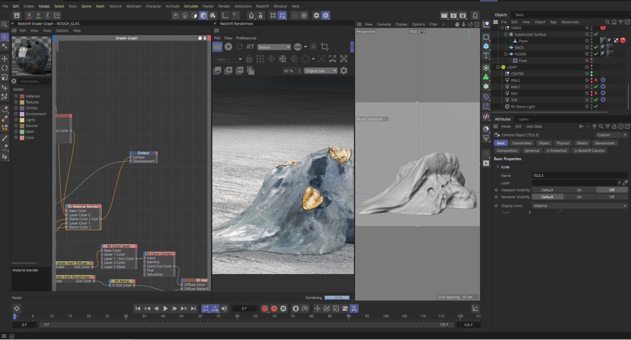Go to the start of the animation
Viewport: 631px width, 340px height.
[138, 308]
